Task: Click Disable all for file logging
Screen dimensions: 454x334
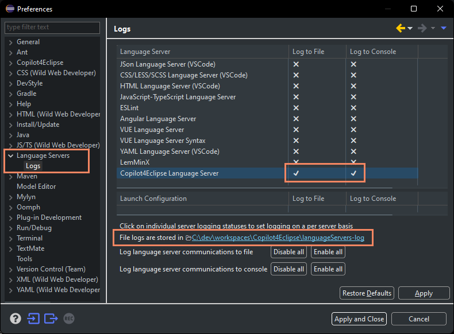Action: point(288,252)
